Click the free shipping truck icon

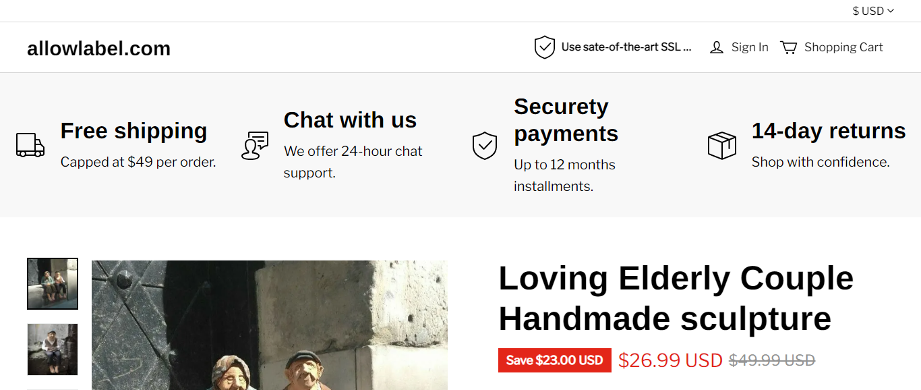(x=30, y=145)
